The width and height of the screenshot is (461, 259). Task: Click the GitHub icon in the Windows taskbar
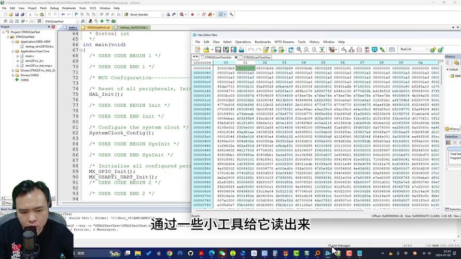190,253
